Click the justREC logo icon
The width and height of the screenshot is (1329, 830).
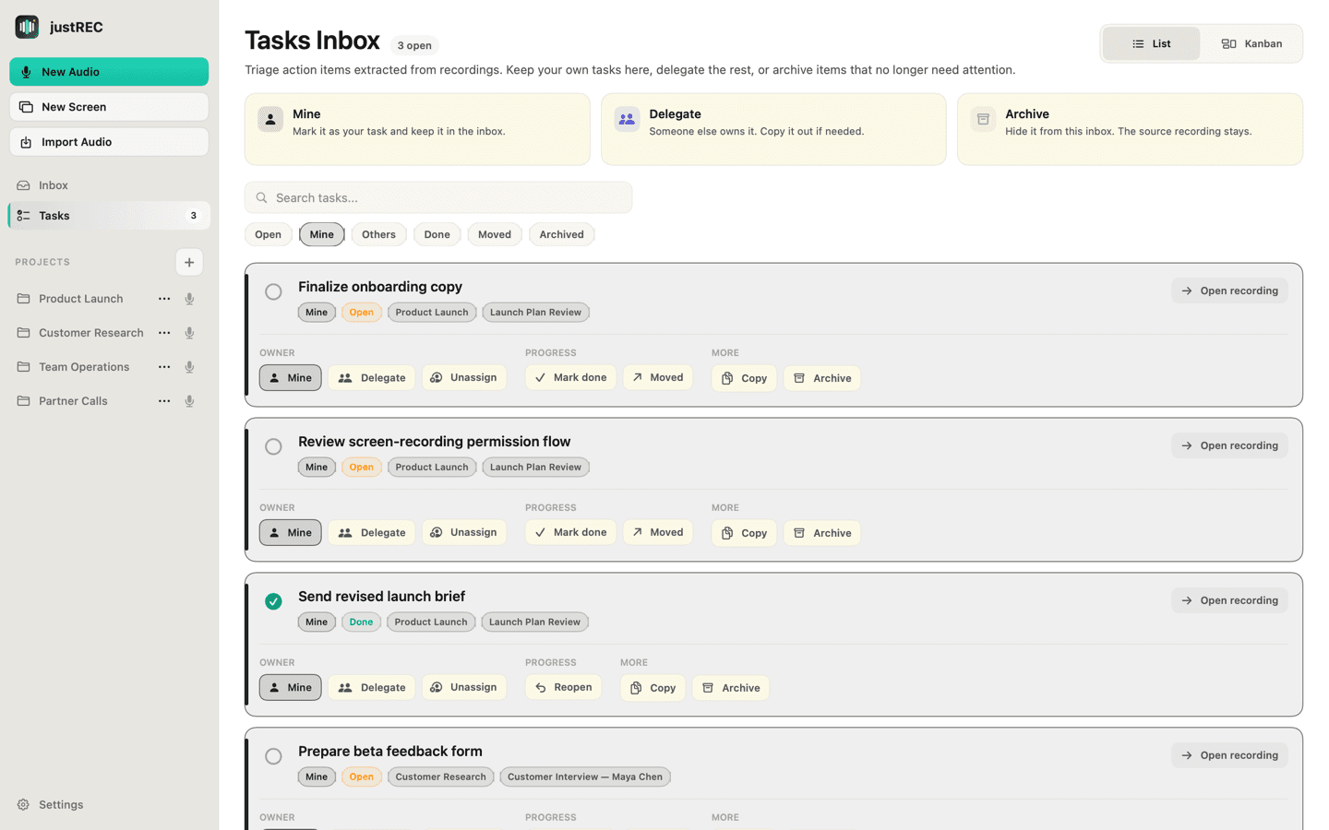coord(27,27)
